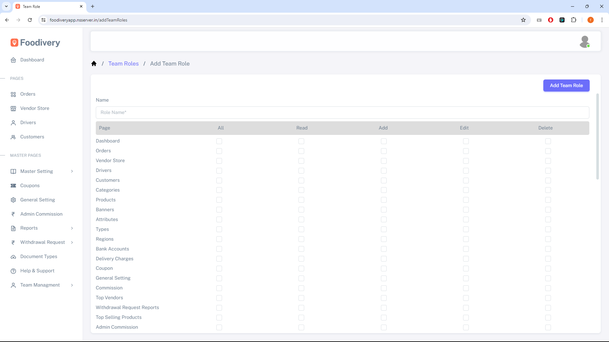This screenshot has width=609, height=342.
Task: Open Coupons via its ticket icon
Action: (x=13, y=186)
